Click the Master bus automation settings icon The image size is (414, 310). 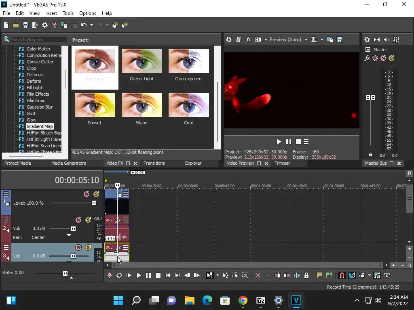click(375, 58)
